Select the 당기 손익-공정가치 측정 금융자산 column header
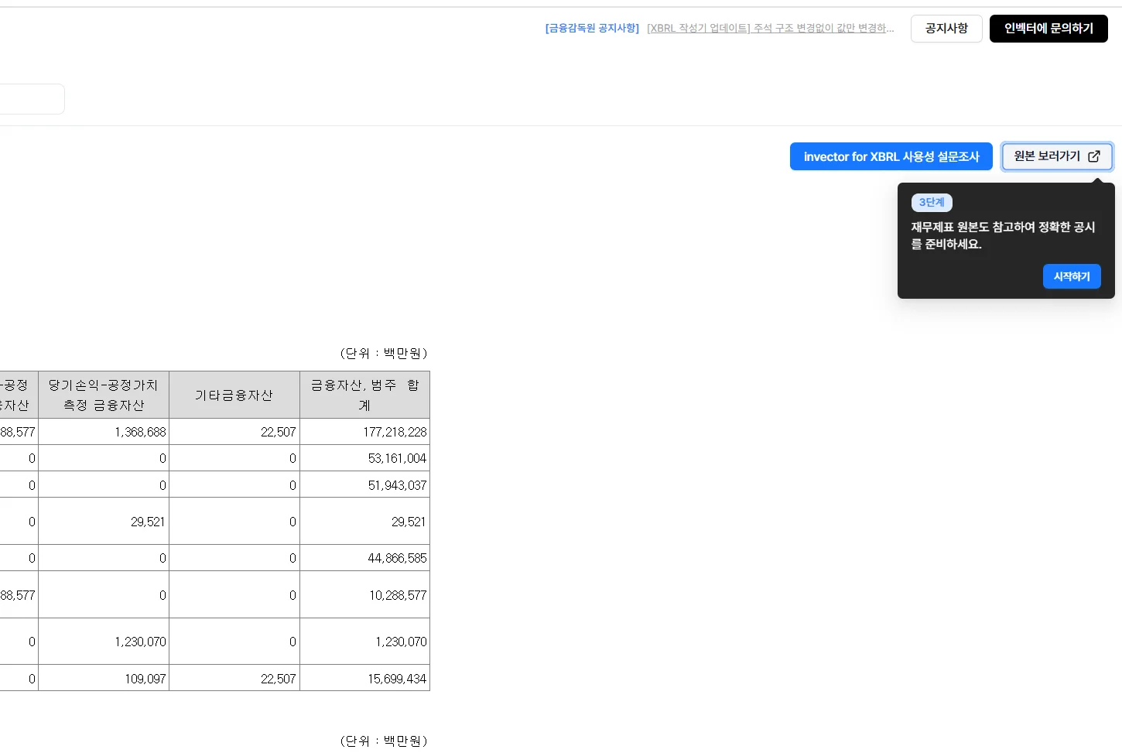 [104, 394]
